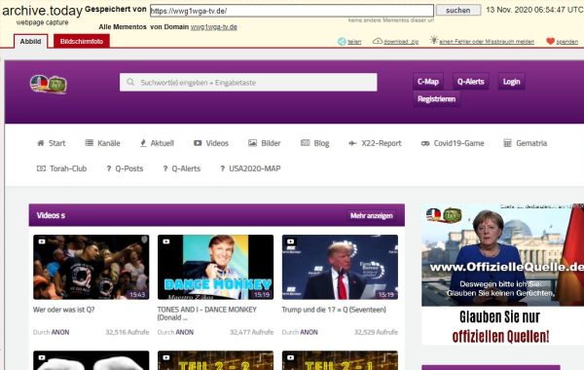
Task: Click ANON author under 'Wer oder was ist Q?'
Action: click(x=60, y=332)
